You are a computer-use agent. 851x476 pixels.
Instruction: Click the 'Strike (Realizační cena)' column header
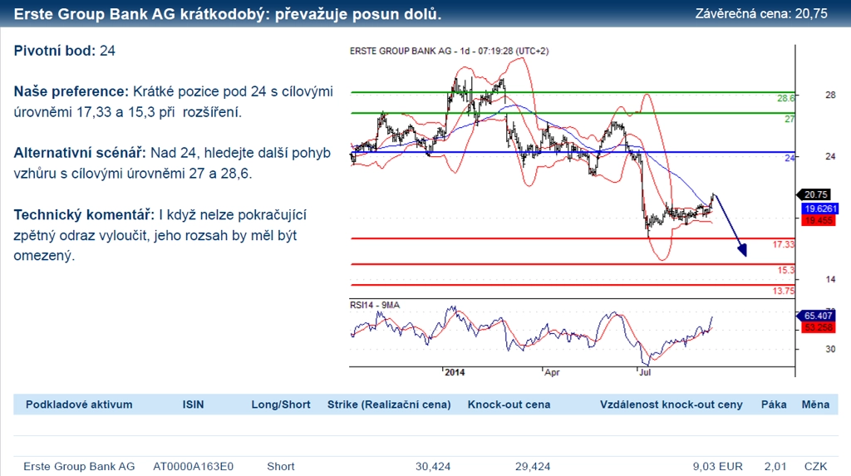coord(389,405)
